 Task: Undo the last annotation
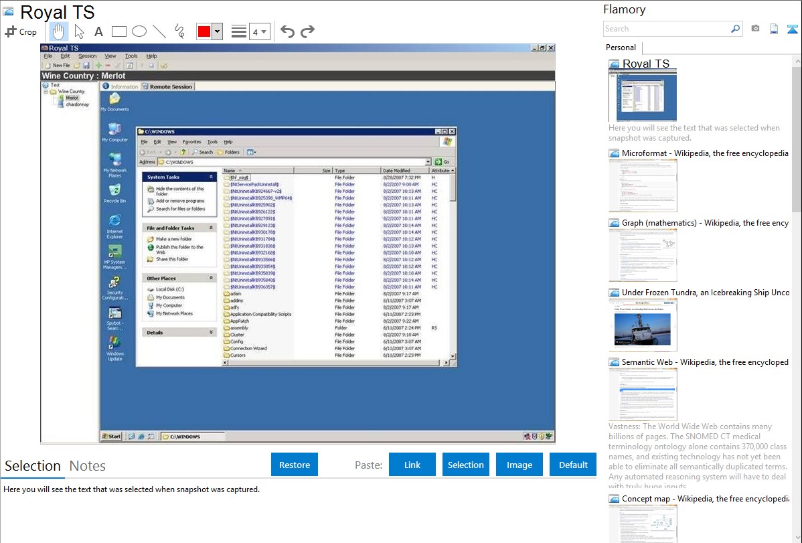click(x=287, y=31)
